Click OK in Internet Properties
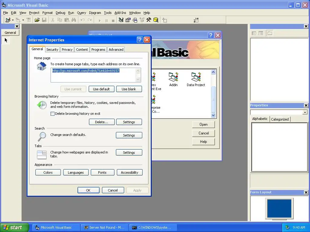 point(88,190)
